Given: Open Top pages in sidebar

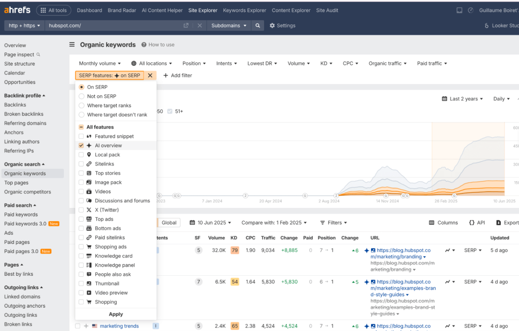Looking at the screenshot, I should (16, 183).
